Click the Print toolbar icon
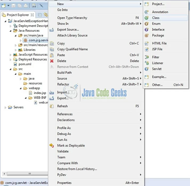The image size is (190, 186). click(x=26, y=6)
